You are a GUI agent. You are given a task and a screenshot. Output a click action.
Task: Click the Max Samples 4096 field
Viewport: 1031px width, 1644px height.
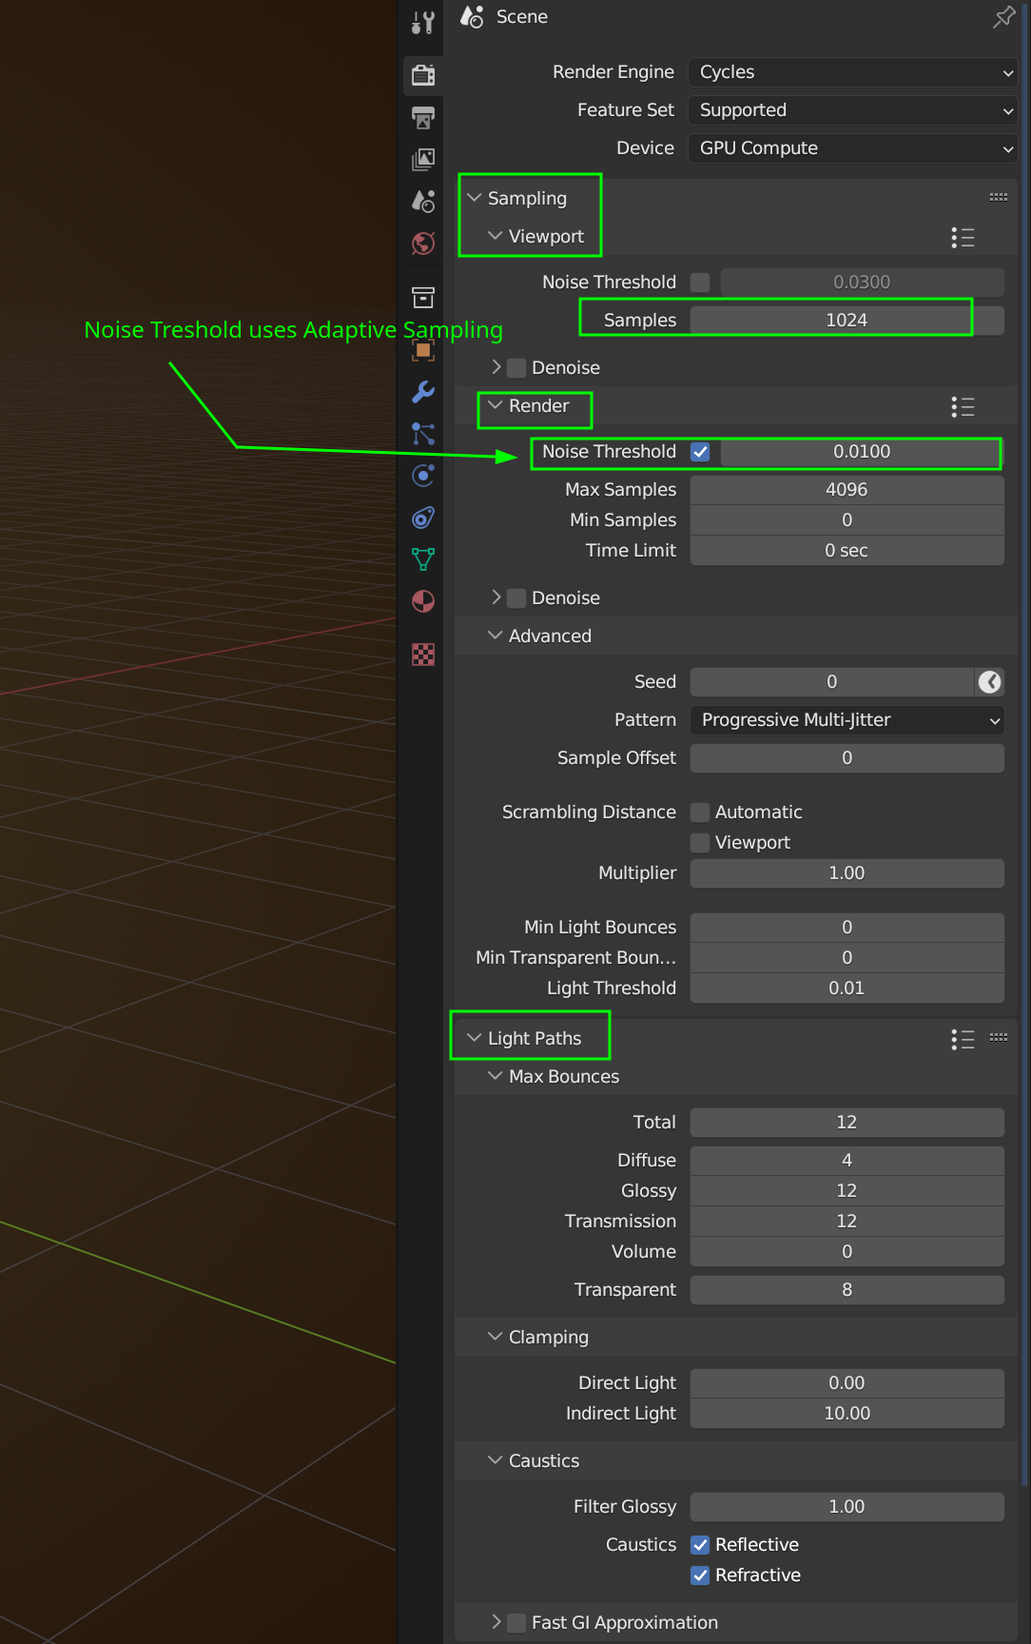click(846, 490)
